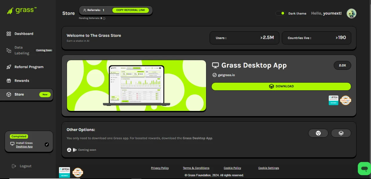This screenshot has width=371, height=179.
Task: Click the Referral Program rocket icon
Action: tap(9, 67)
